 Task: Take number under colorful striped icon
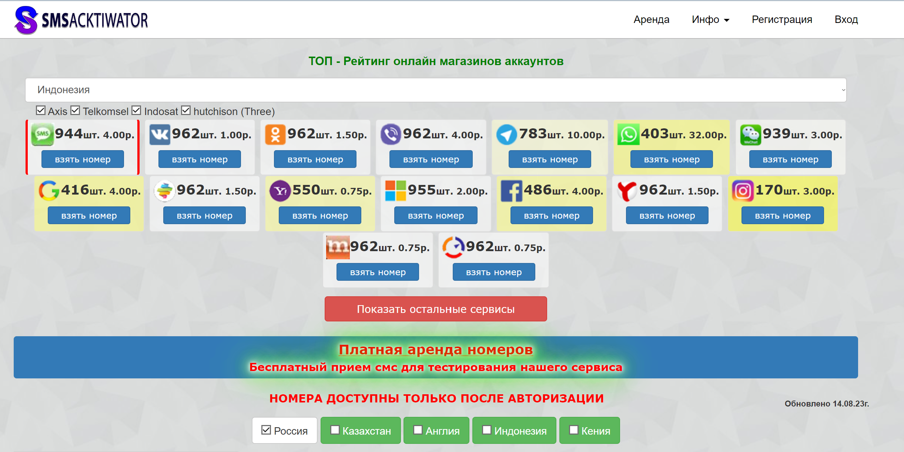point(204,216)
